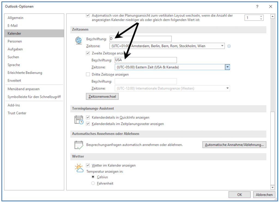Viewport: 279px width, 202px height.
Task: Open the Add-Ins options category
Action: coord(34,105)
